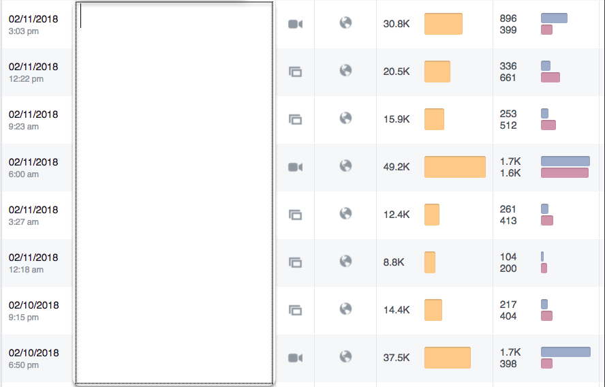
Task: Click the video icon for the 6:50 pm post
Action: click(x=295, y=358)
